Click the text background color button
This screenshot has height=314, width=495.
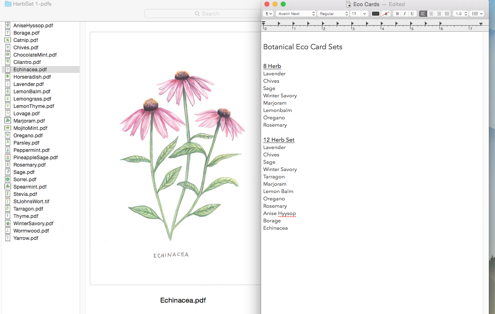[386, 14]
